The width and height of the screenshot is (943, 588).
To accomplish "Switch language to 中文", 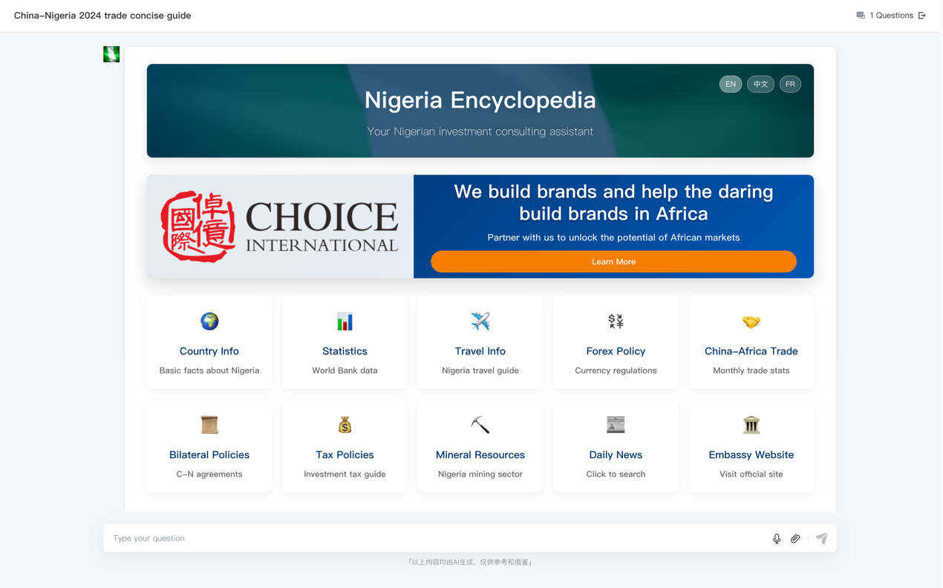I will [x=760, y=84].
